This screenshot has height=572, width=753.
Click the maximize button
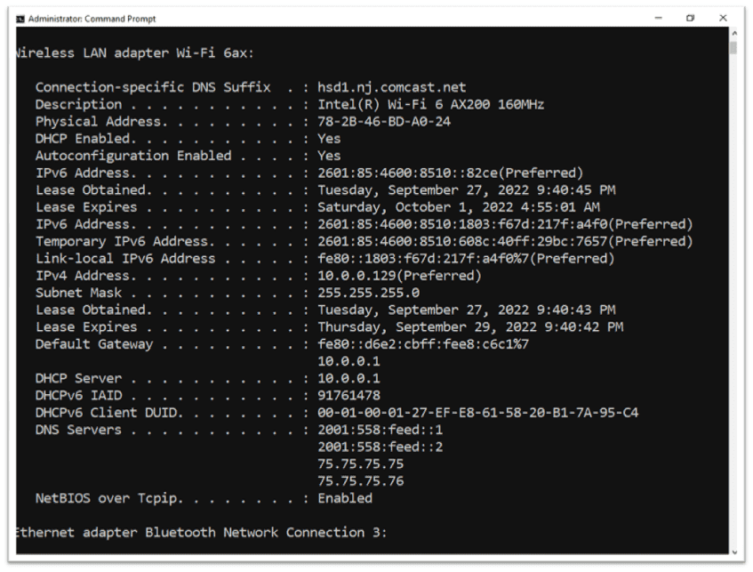690,18
